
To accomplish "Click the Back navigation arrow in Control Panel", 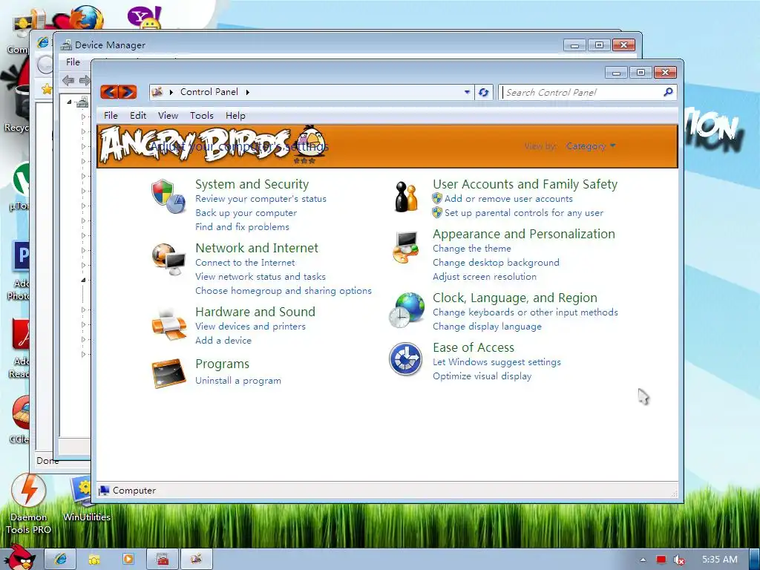I will click(x=110, y=91).
